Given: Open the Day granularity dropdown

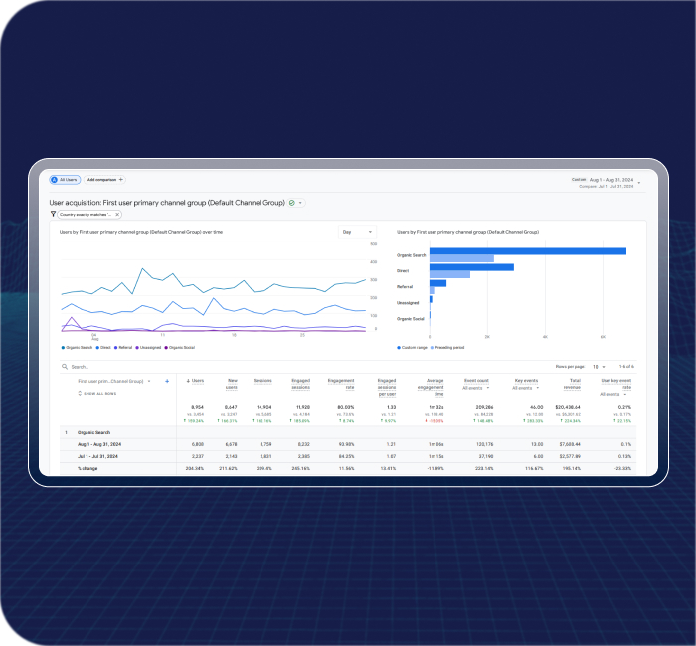Looking at the screenshot, I should (x=357, y=232).
